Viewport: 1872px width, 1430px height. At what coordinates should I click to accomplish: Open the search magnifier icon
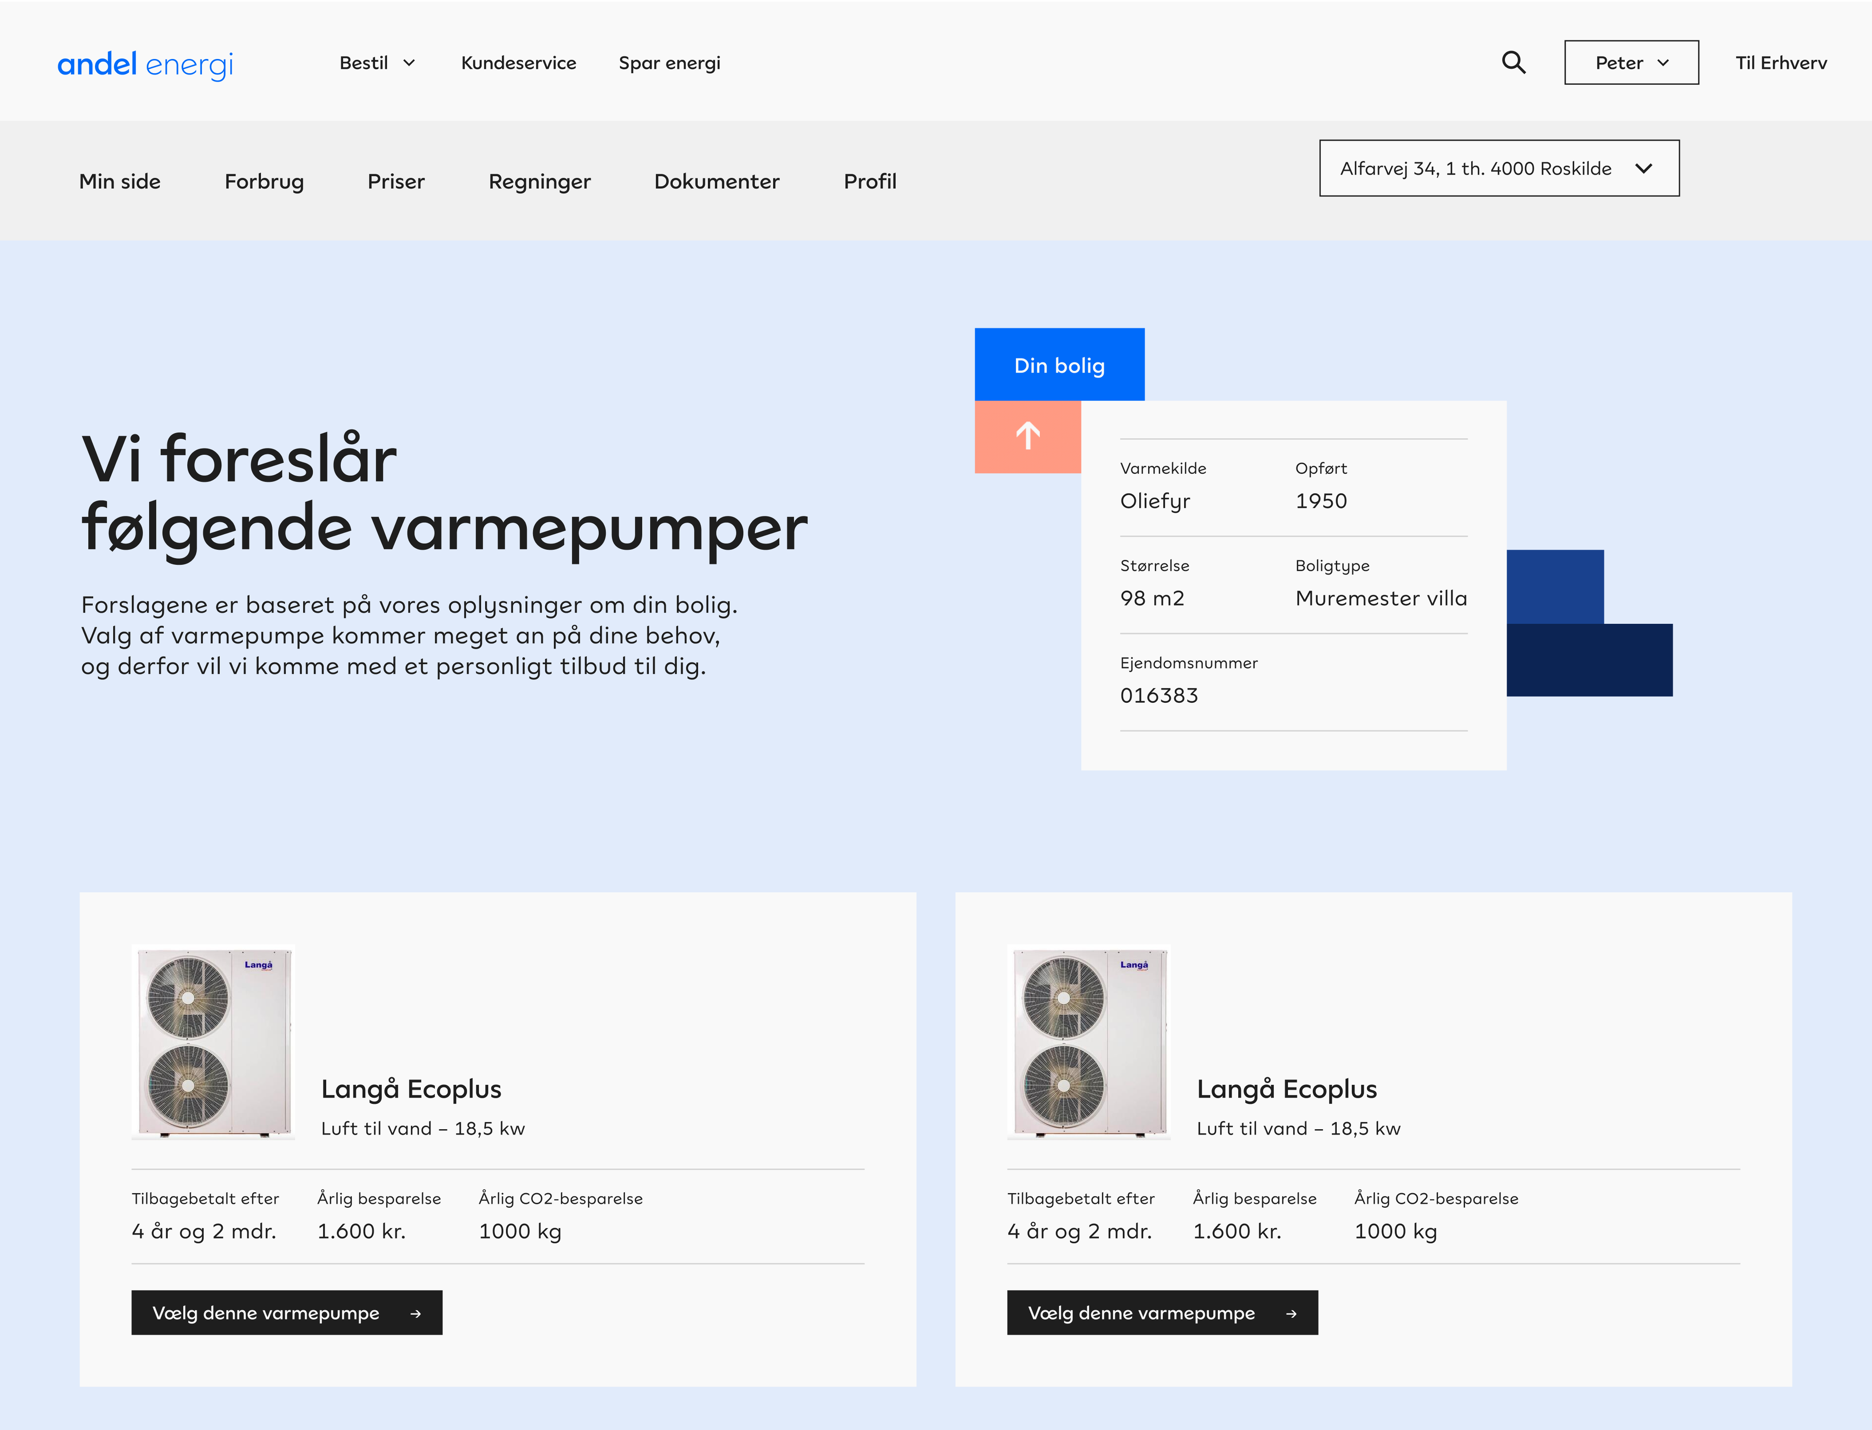coord(1513,62)
